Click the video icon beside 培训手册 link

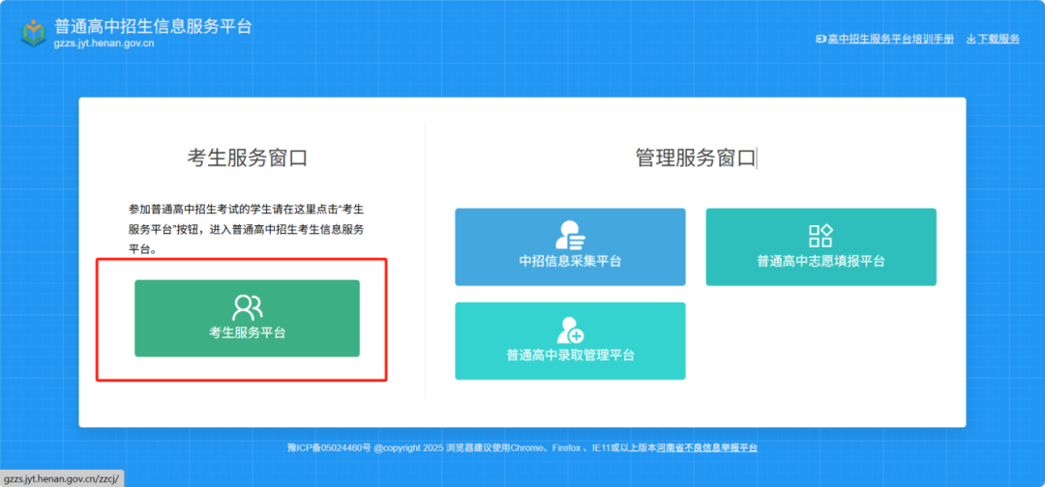(x=821, y=39)
